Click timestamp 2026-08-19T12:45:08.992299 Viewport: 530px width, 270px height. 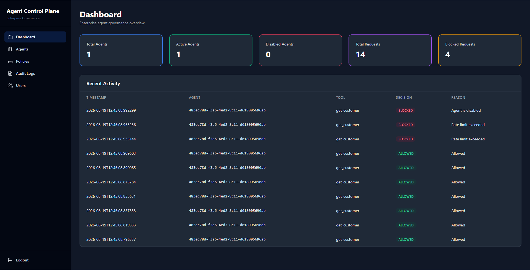point(111,110)
